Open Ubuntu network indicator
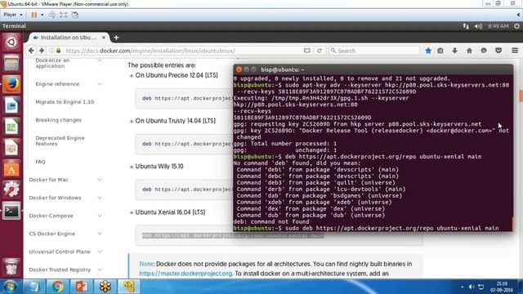Screen dimensions: 523x294 [466, 26]
